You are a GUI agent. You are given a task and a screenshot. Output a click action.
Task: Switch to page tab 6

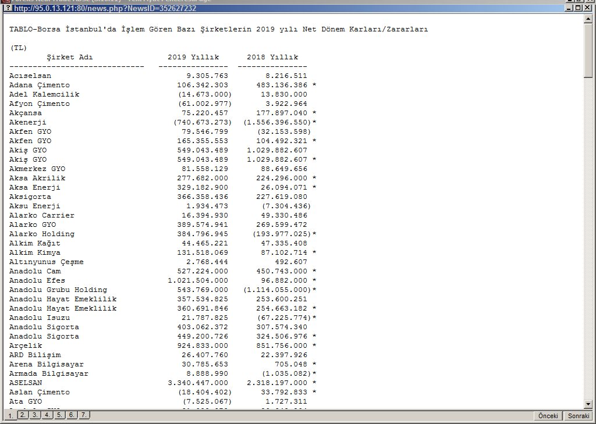(x=72, y=415)
